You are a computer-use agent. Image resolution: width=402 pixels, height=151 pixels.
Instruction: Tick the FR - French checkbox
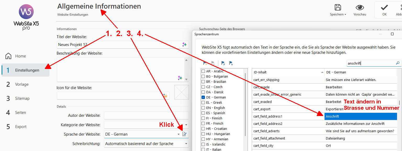point(203,123)
